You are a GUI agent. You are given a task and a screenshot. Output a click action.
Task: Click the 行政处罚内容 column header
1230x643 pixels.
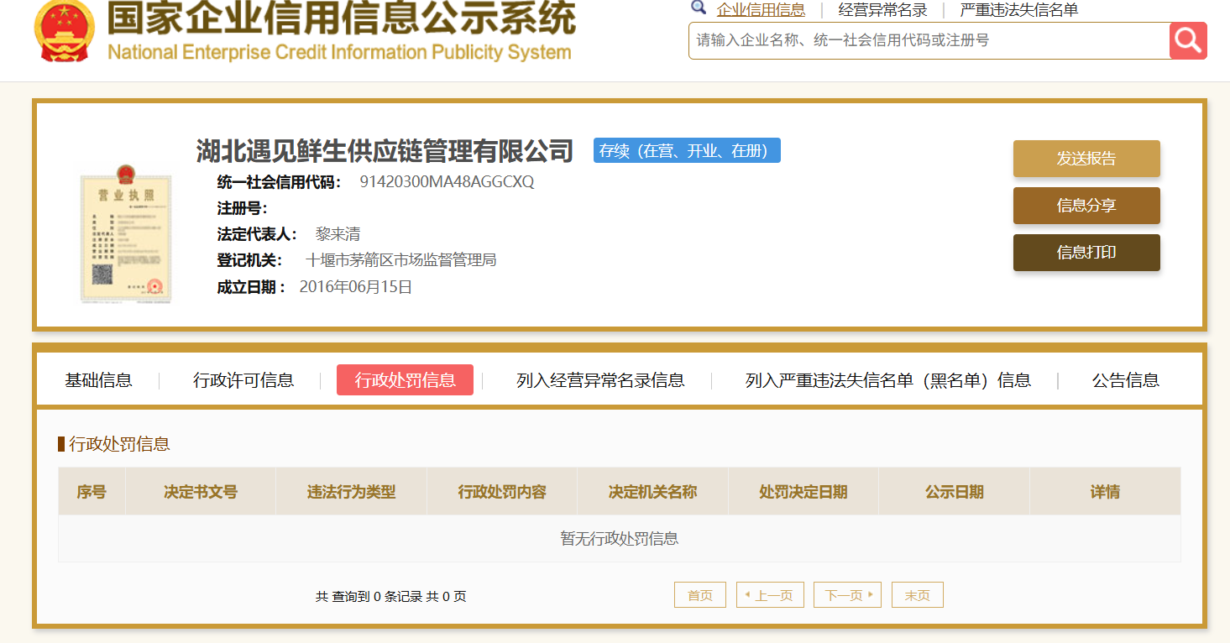click(x=502, y=492)
